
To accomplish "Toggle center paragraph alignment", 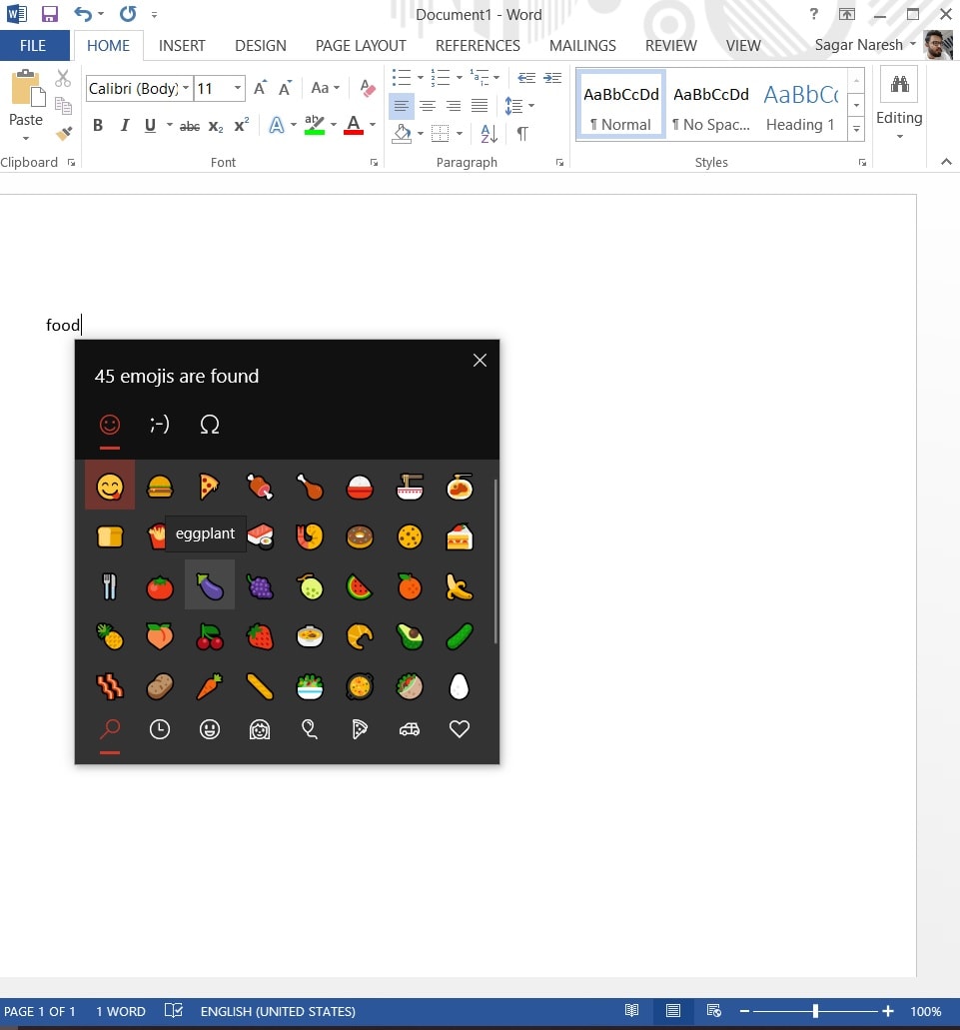I will 427,106.
